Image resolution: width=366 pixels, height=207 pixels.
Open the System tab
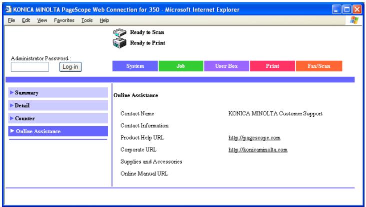tap(135, 66)
